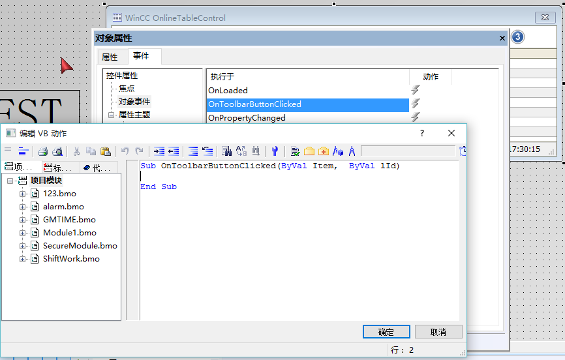Viewport: 565px width, 360px height.
Task: Click the print icon in VB editor toolbar
Action: (x=43, y=151)
